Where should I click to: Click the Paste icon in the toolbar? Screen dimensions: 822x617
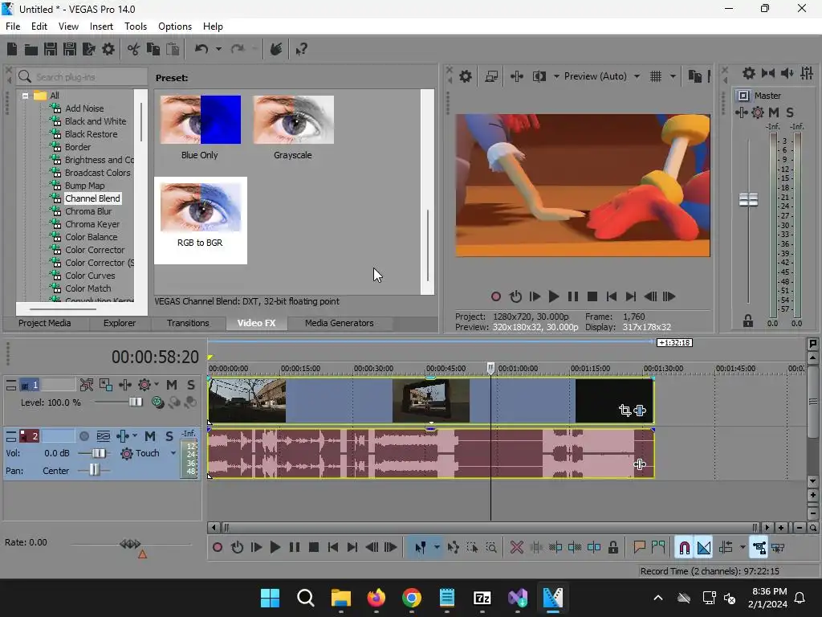[173, 49]
